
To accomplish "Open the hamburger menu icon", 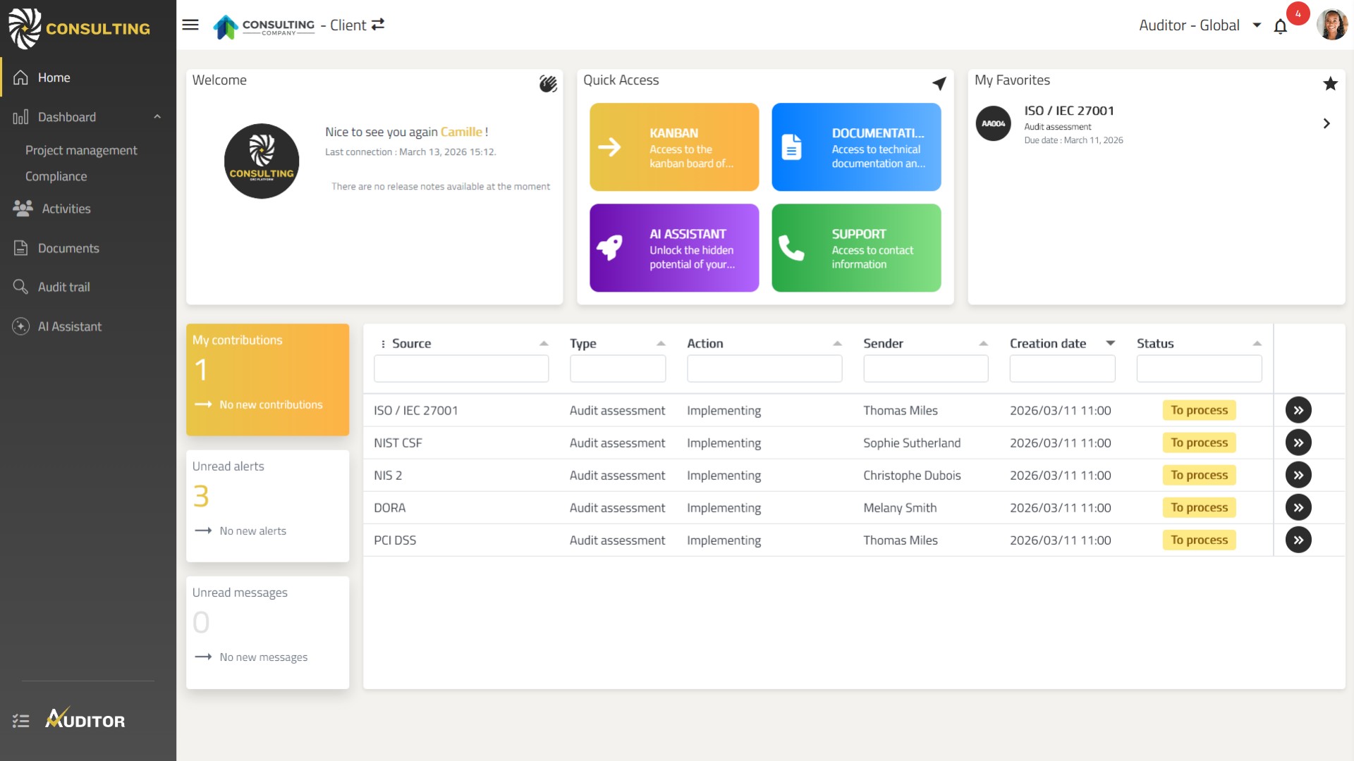I will click(x=190, y=25).
